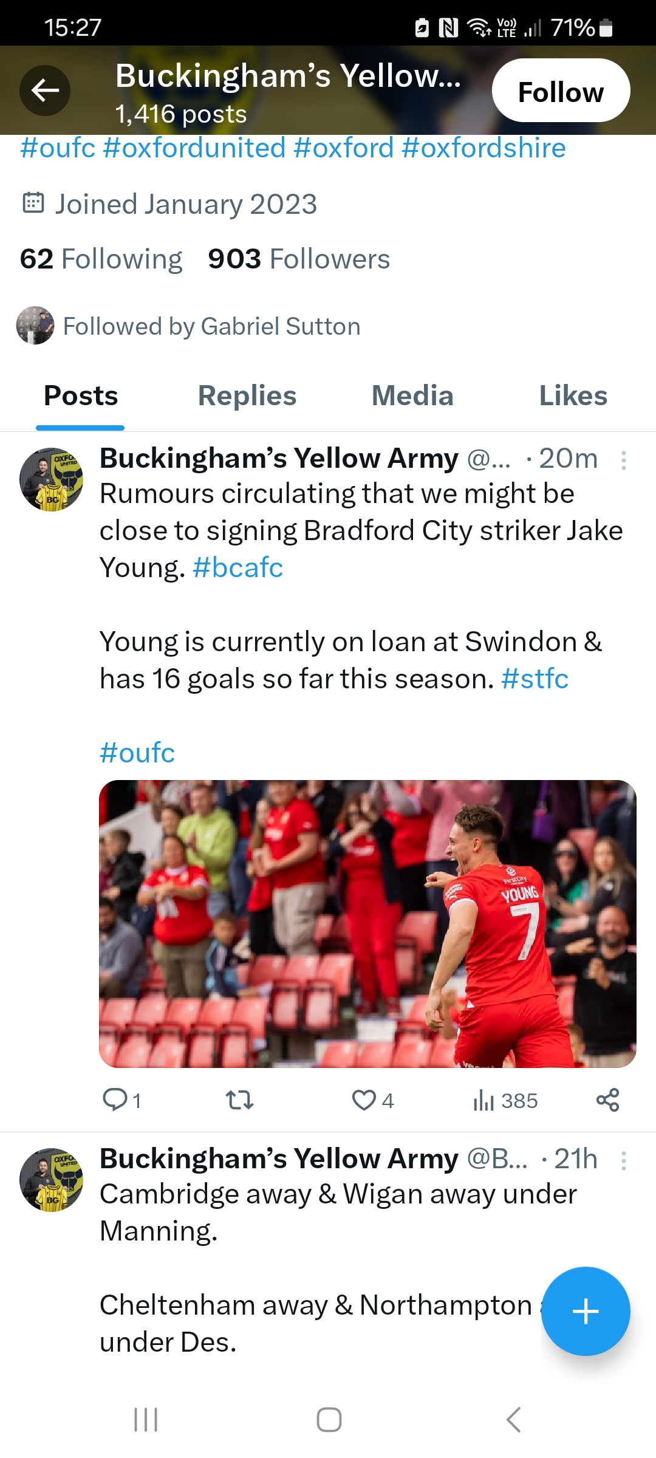The image size is (656, 1458).
Task: Open the Jake Young photo
Action: pyautogui.click(x=367, y=923)
